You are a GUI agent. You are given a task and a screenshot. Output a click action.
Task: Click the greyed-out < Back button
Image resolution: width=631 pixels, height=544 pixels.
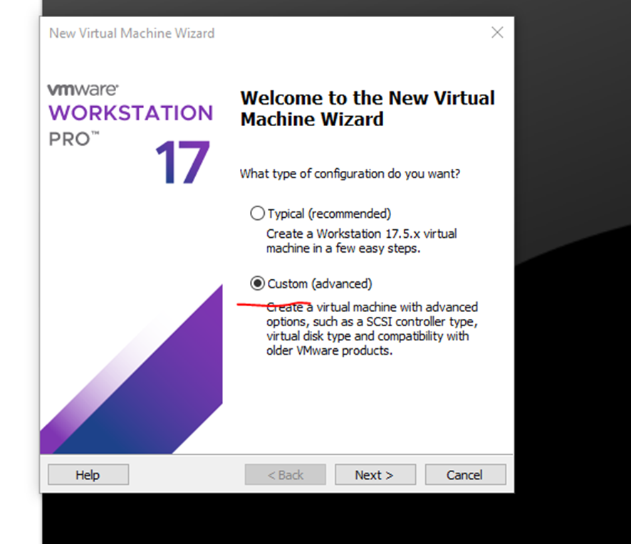pos(285,475)
